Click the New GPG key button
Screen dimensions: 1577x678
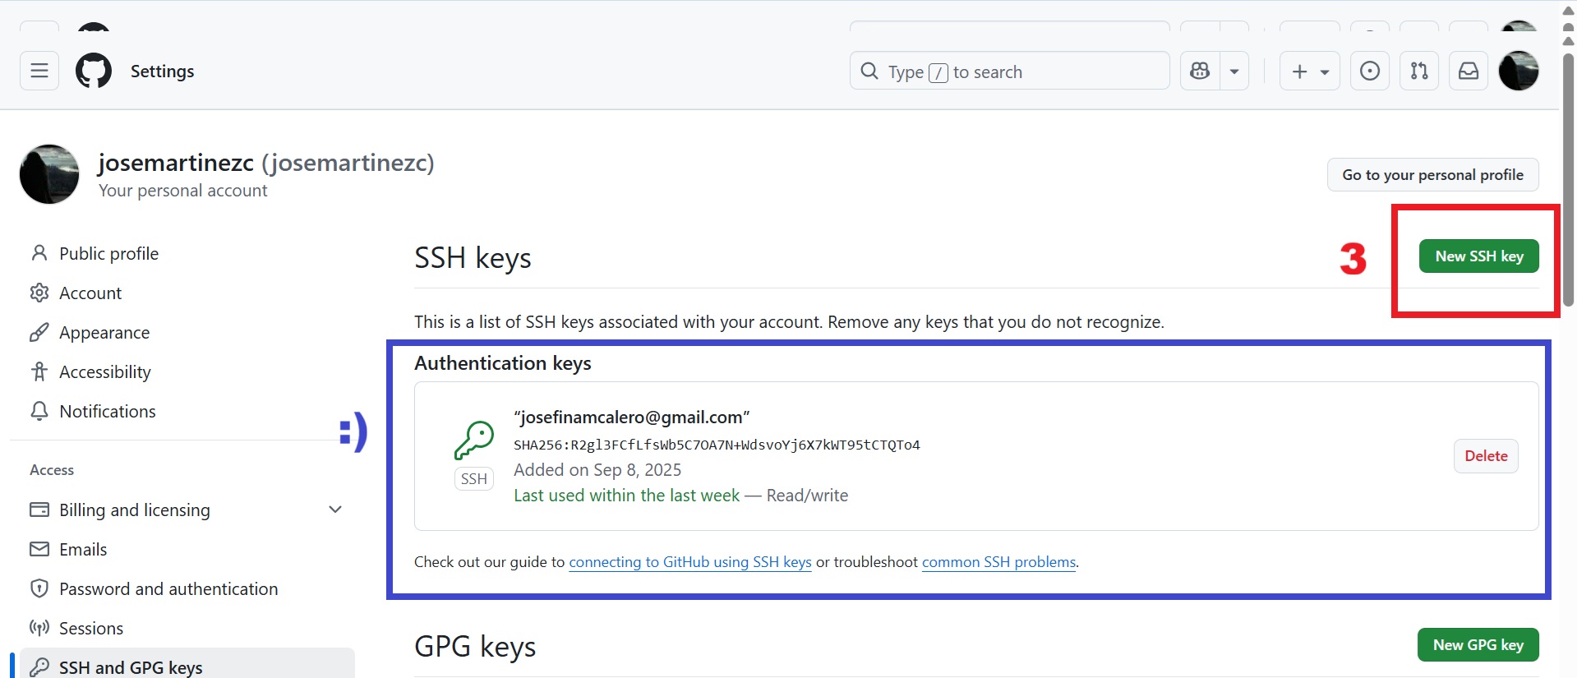1478,645
